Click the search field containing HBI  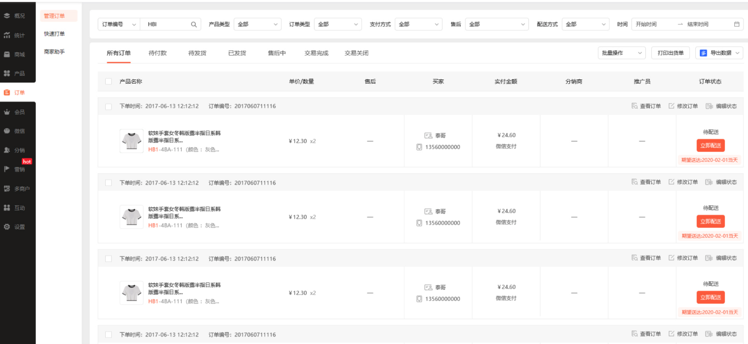(171, 24)
